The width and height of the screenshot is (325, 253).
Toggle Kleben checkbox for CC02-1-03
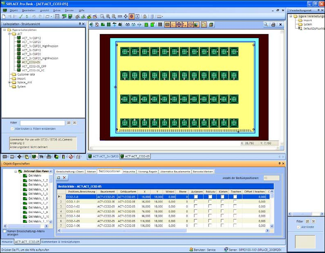(222, 211)
